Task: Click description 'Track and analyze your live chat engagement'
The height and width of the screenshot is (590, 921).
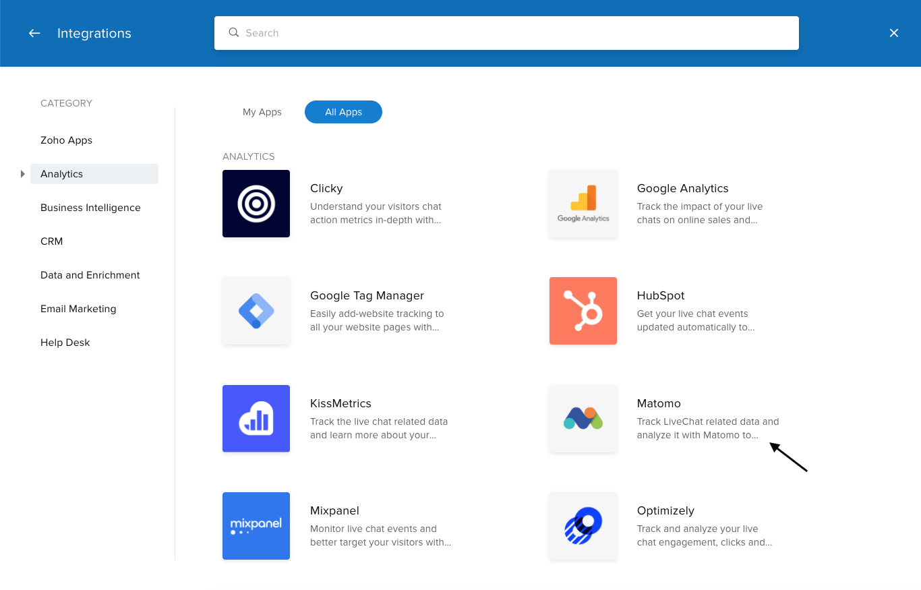Action: click(x=705, y=535)
